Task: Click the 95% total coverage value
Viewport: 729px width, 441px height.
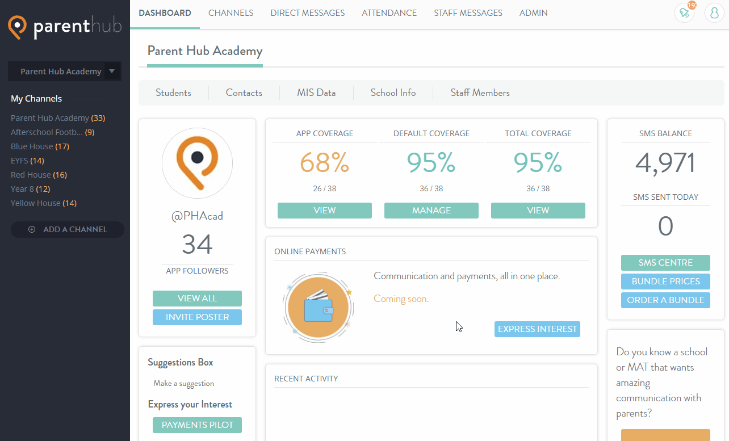Action: click(x=538, y=162)
